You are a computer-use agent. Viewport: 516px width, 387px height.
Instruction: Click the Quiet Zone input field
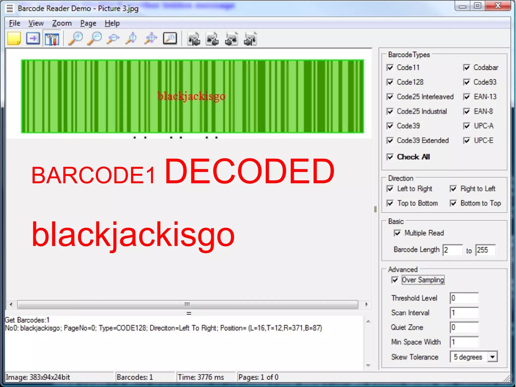(x=464, y=327)
